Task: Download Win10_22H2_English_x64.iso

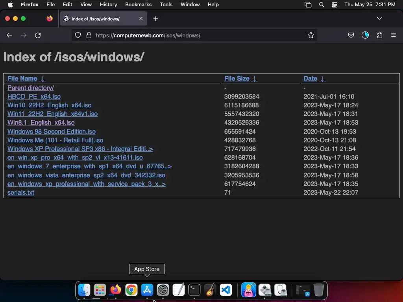Action: coord(49,105)
